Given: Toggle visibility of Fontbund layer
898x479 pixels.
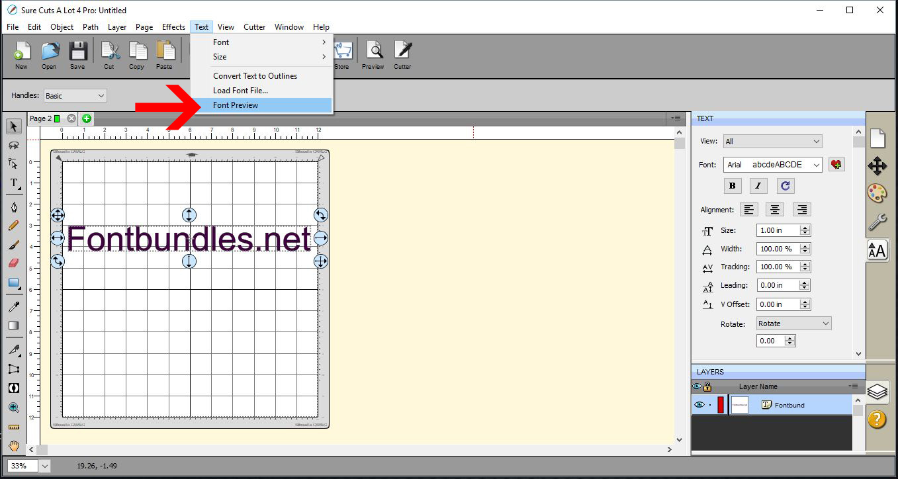Looking at the screenshot, I should [699, 405].
